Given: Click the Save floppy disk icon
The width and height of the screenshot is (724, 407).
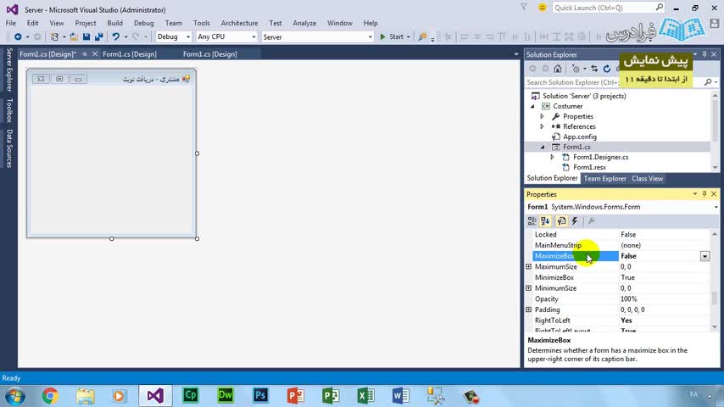Looking at the screenshot, I should pos(86,36).
